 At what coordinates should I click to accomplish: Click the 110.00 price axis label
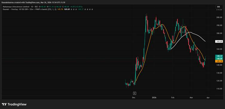coord(220,89)
